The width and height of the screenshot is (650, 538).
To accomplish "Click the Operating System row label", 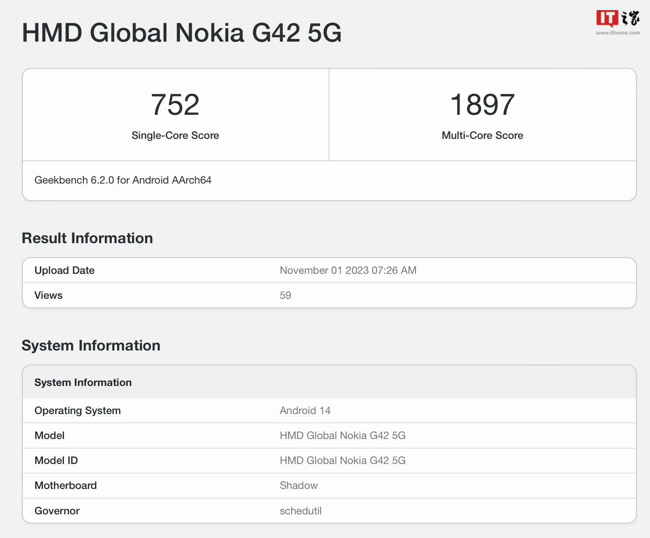I will 78,411.
